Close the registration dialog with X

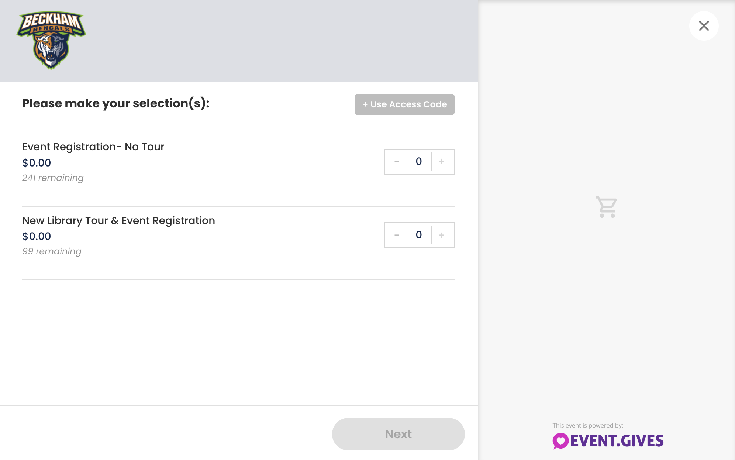tap(704, 26)
